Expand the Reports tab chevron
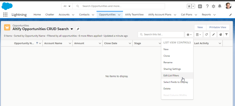Image resolution: width=235 pixels, height=106 pixels. click(x=215, y=15)
